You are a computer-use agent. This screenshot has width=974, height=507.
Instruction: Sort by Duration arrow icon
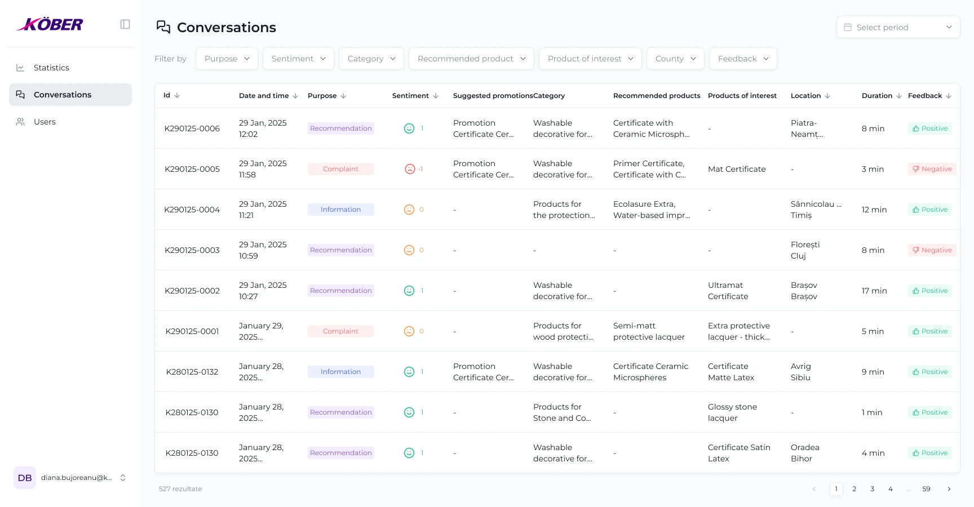[899, 96]
